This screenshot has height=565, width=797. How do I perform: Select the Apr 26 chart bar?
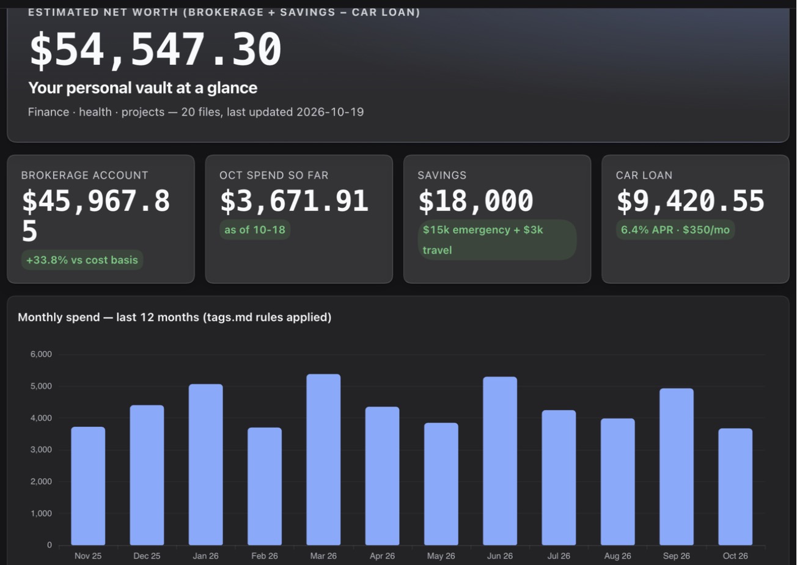382,476
